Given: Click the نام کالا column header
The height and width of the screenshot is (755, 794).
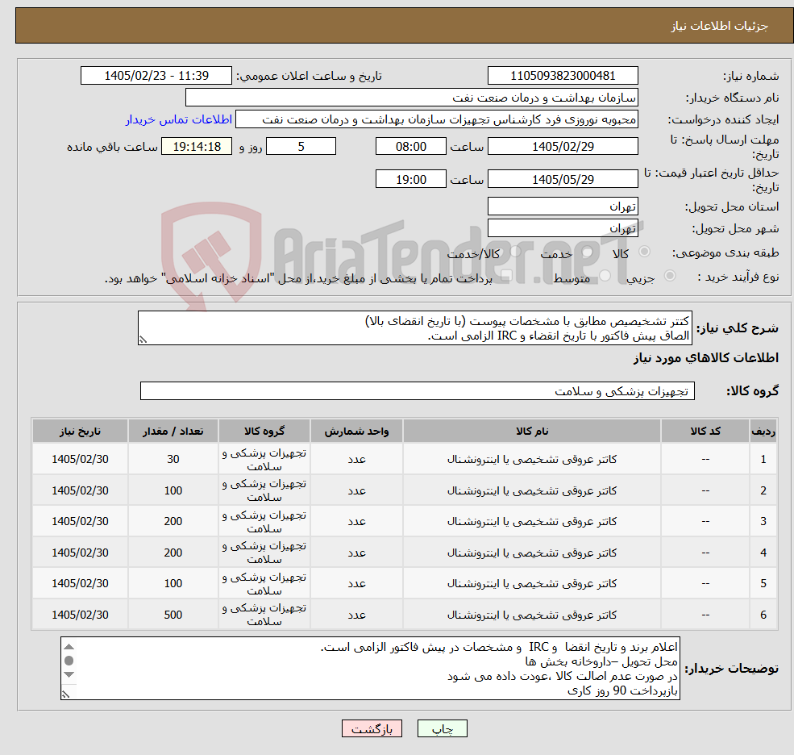Looking at the screenshot, I should [532, 432].
